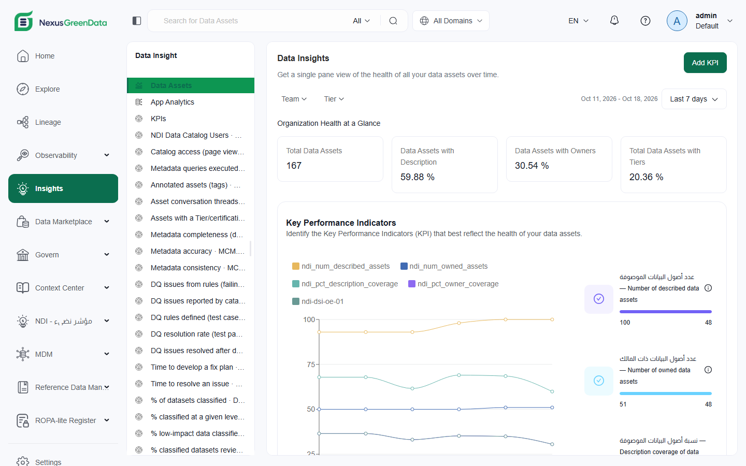The width and height of the screenshot is (746, 466).
Task: Open the DQ rules defined entry
Action: click(x=191, y=317)
